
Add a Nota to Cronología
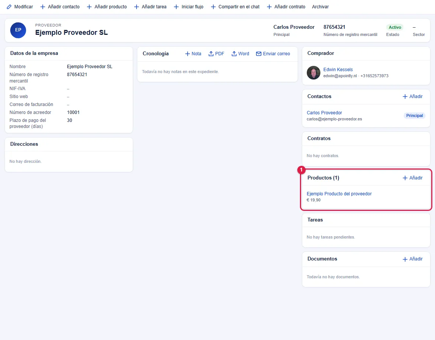coord(193,54)
